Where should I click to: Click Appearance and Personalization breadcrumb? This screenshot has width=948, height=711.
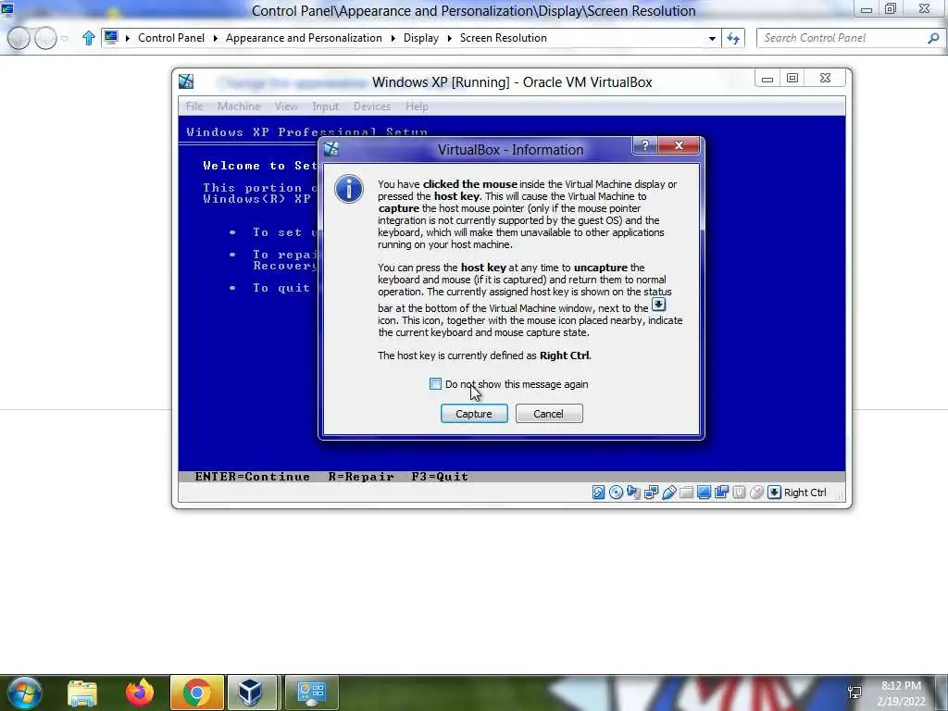coord(304,37)
